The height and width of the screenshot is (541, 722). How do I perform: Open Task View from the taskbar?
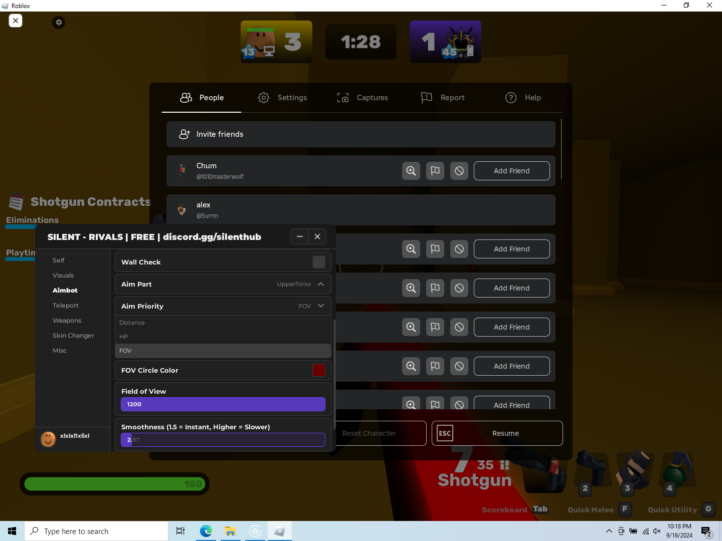[x=180, y=531]
